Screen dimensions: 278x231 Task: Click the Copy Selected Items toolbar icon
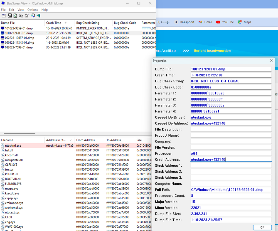[x=21, y=16]
